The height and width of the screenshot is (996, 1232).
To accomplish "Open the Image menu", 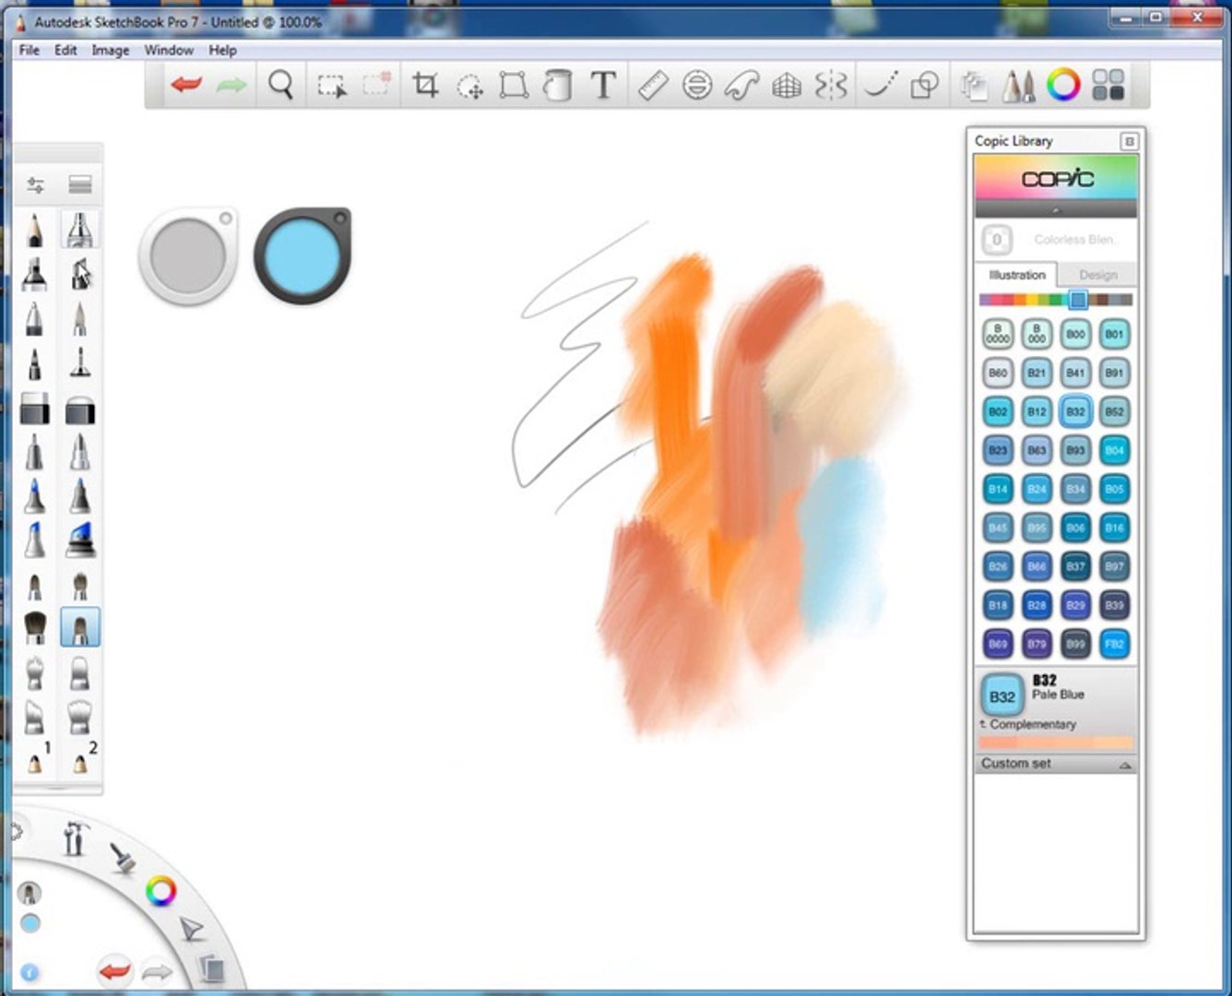I will point(110,50).
